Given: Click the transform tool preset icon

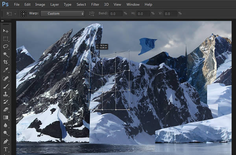Looking at the screenshot, I should [x=9, y=13].
